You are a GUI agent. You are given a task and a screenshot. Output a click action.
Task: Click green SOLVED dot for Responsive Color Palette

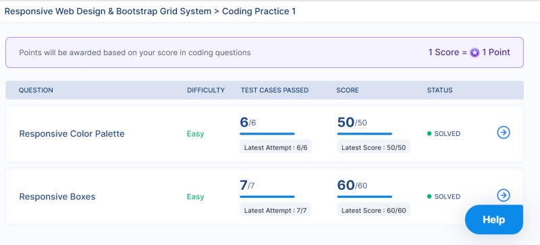point(429,134)
